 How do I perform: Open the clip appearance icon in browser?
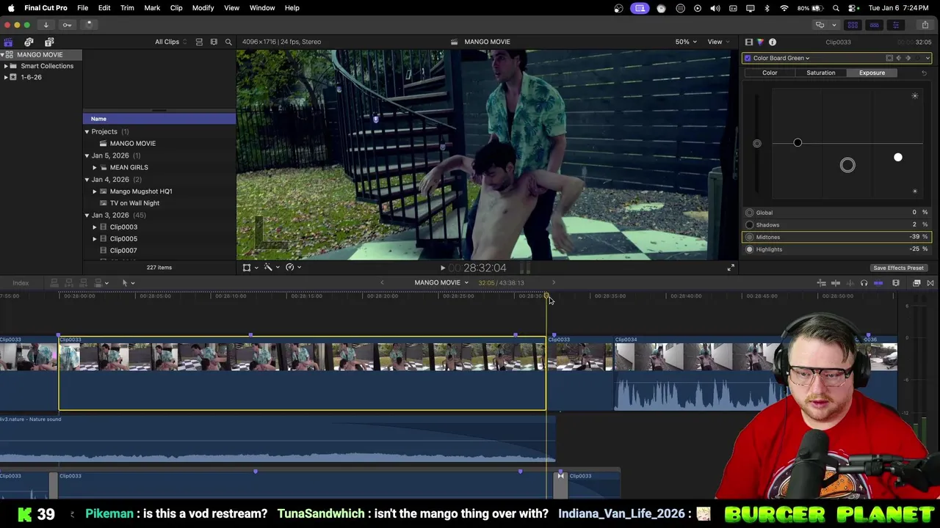[214, 42]
